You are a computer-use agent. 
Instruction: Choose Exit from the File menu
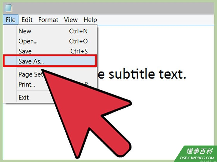(x=24, y=97)
